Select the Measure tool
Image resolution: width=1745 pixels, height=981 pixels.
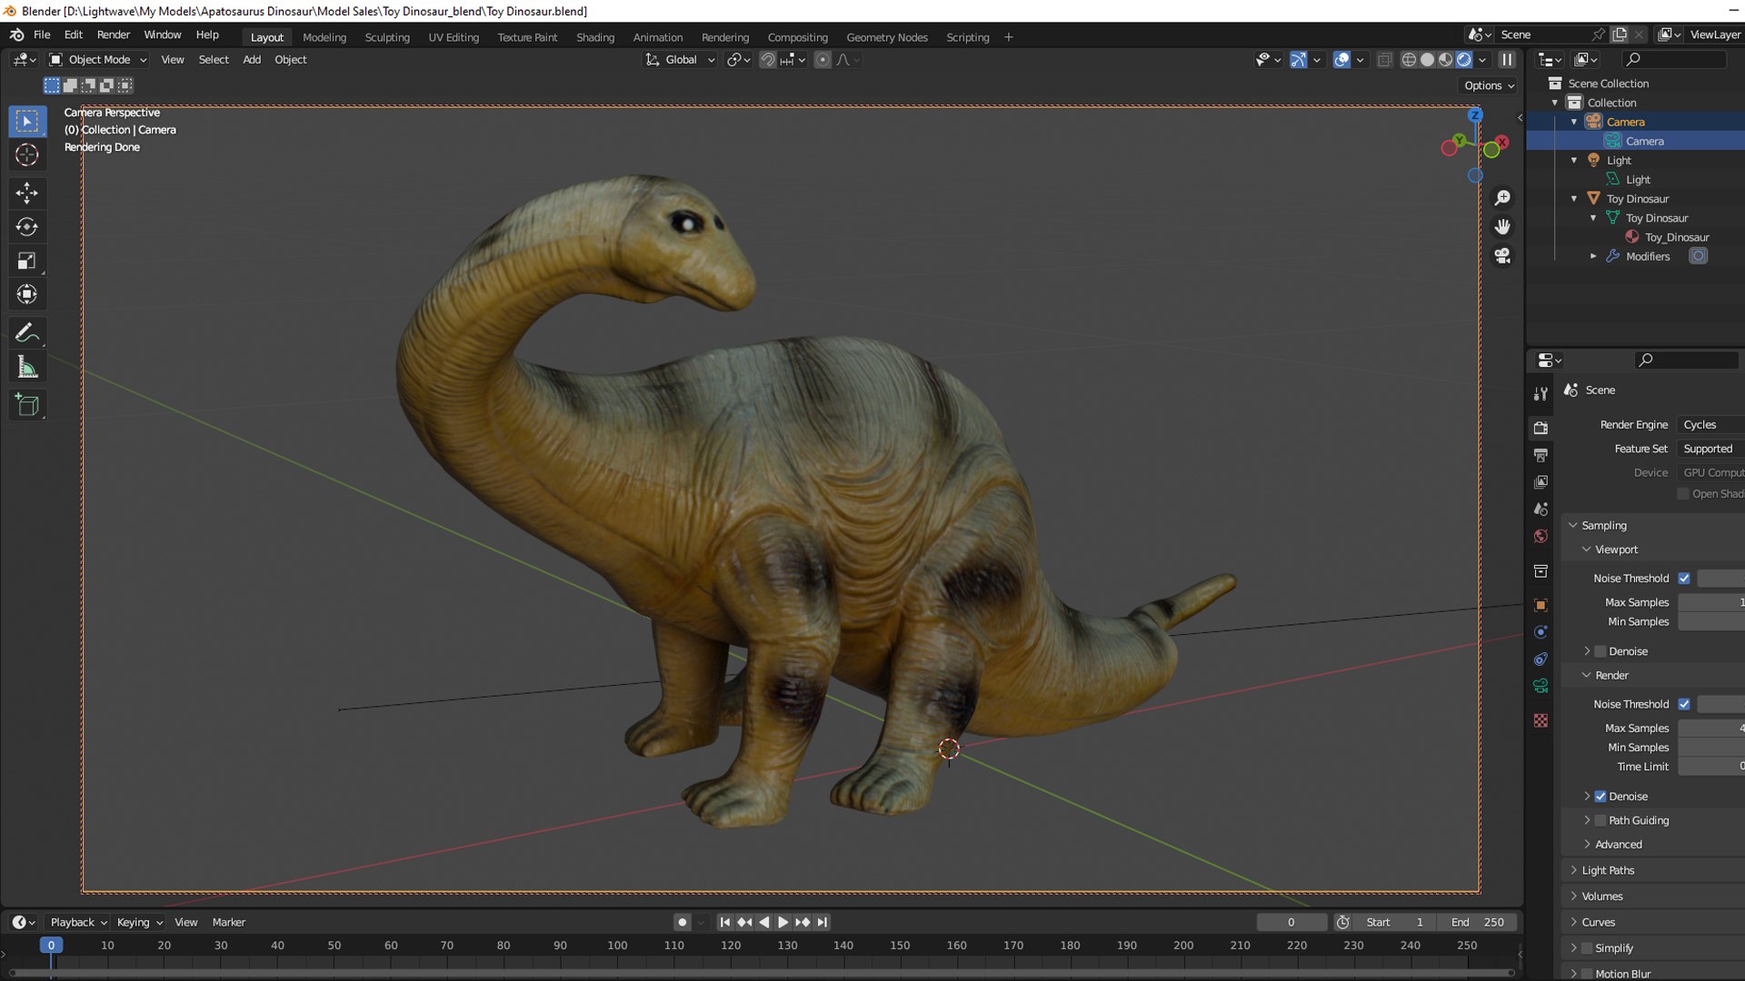click(27, 368)
